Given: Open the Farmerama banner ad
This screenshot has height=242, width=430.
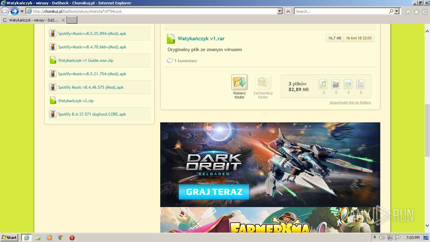Looking at the screenshot, I should pyautogui.click(x=270, y=220).
